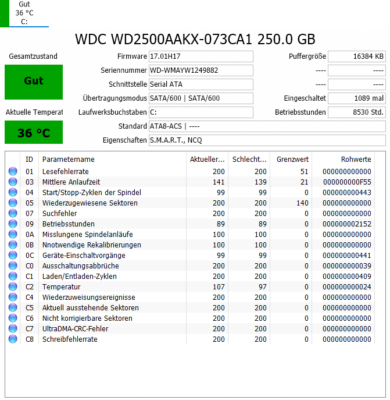
Task: Click the Firmware field 17.01H17
Action: 201,56
